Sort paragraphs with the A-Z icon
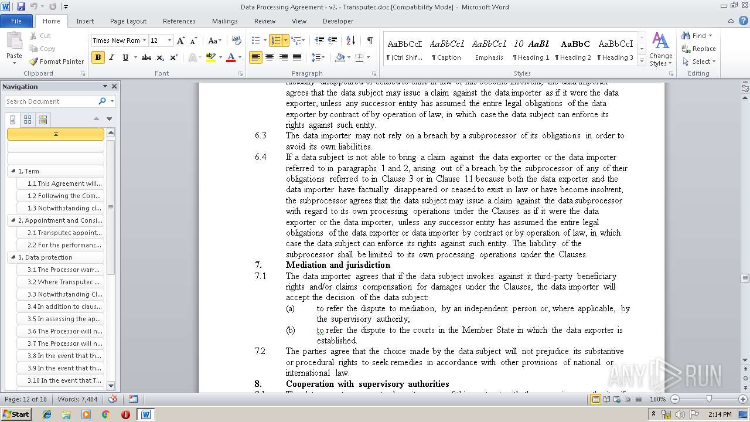This screenshot has width=750, height=422. pyautogui.click(x=351, y=40)
